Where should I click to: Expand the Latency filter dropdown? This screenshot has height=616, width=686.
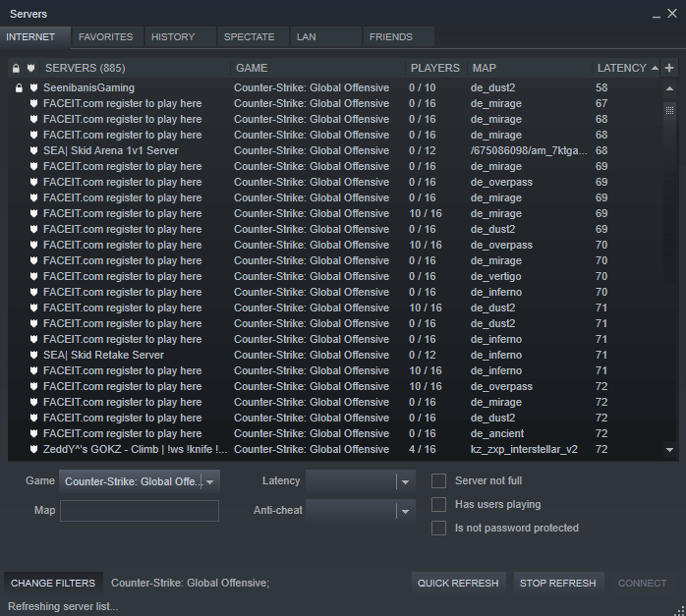click(405, 481)
